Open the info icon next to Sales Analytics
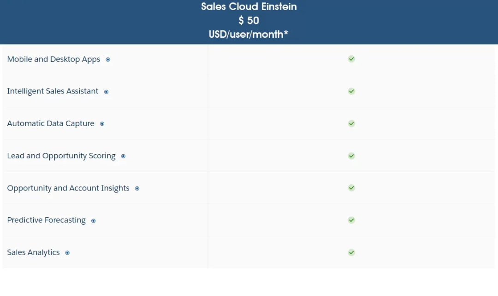The height and width of the screenshot is (296, 498). pos(67,253)
